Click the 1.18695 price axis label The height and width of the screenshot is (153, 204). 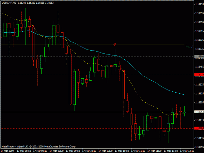pyautogui.click(x=199, y=13)
